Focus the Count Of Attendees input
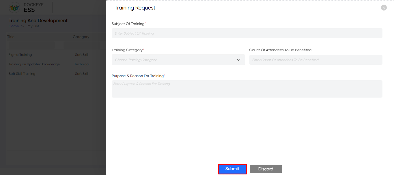394x175 pixels. pos(316,60)
